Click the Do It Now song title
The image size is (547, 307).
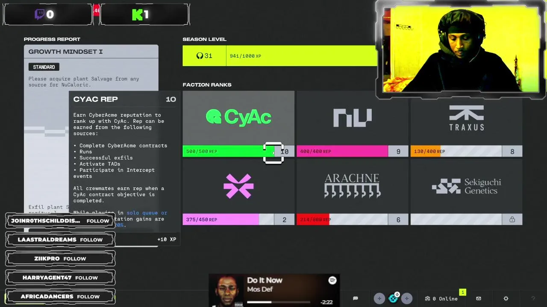point(265,280)
